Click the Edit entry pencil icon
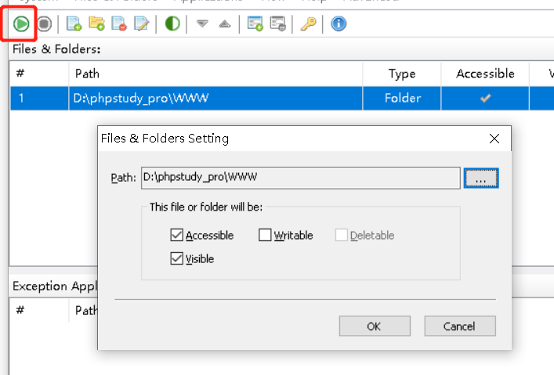554x375 pixels. click(x=142, y=24)
